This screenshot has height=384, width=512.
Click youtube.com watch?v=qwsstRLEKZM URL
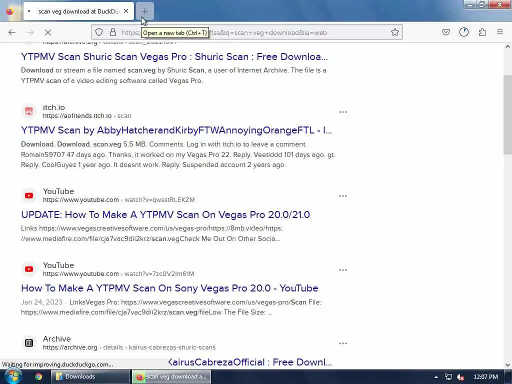tap(119, 200)
